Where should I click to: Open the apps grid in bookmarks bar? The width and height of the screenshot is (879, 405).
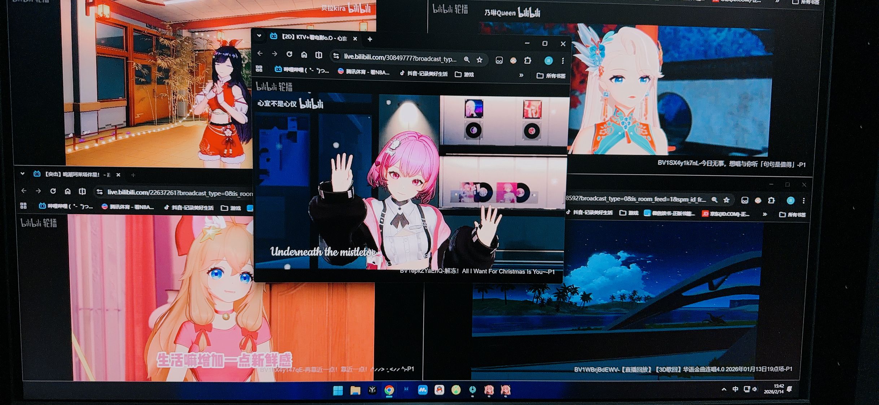point(259,68)
